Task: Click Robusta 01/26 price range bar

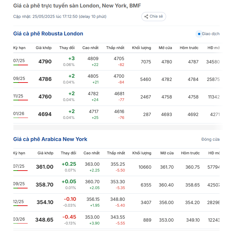Action: point(21,118)
